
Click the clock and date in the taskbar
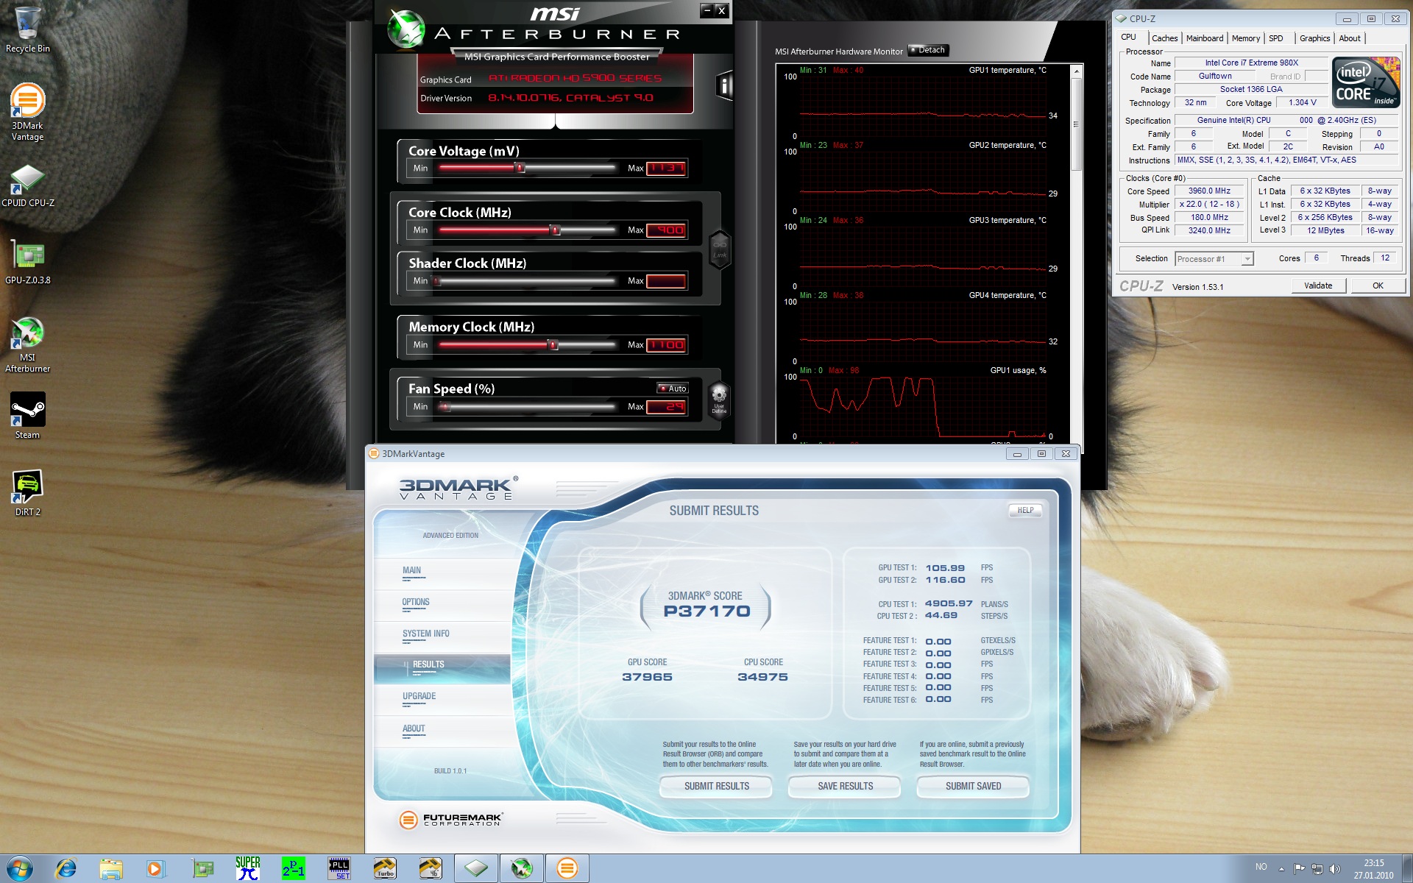(1373, 869)
